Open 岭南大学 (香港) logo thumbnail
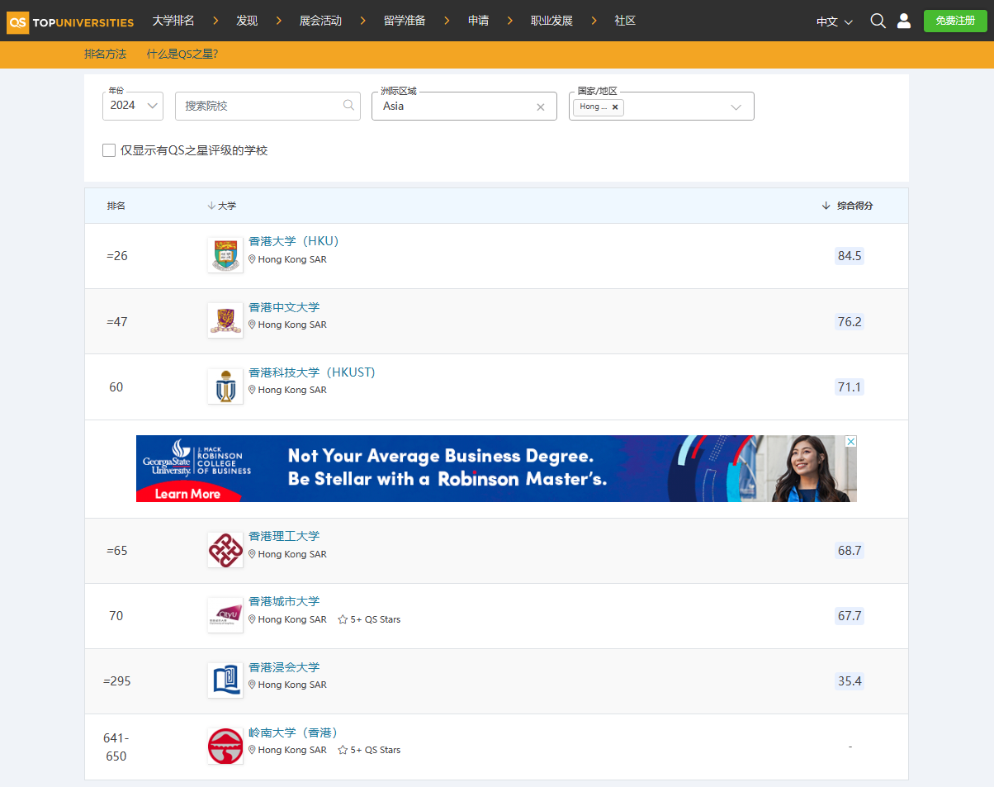Image resolution: width=994 pixels, height=787 pixels. pos(225,747)
